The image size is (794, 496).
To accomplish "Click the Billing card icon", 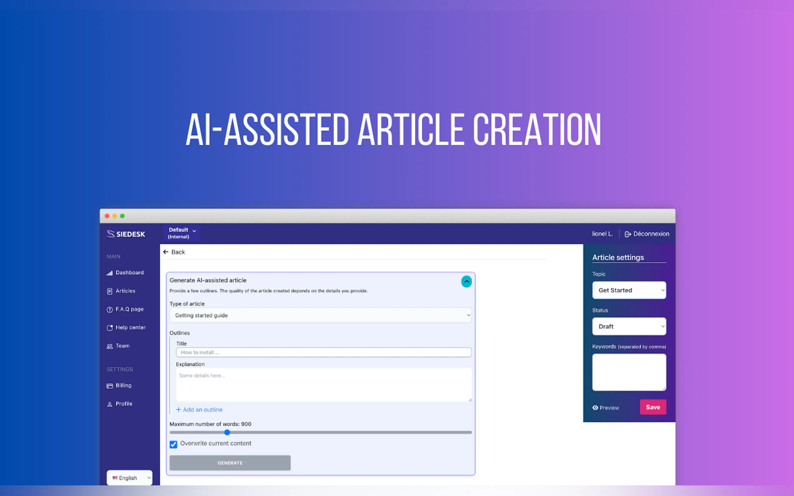I will pos(110,386).
